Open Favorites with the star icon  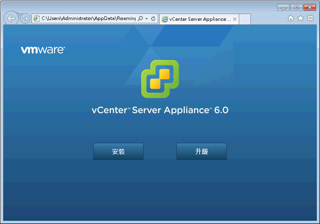[300, 18]
